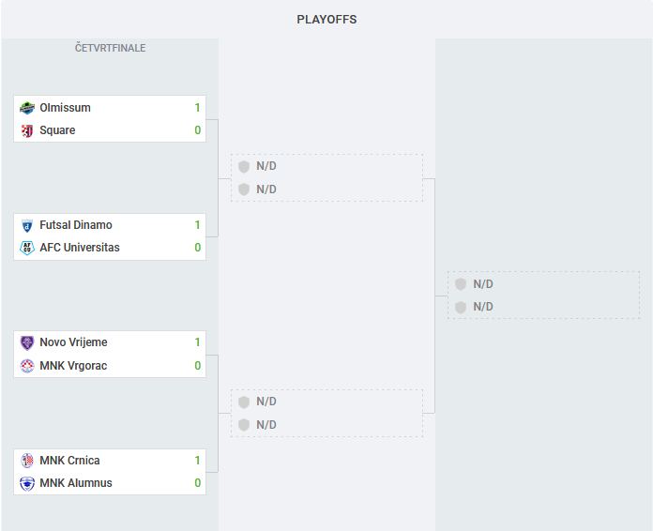Click Olmissum's score of 1

click(197, 108)
